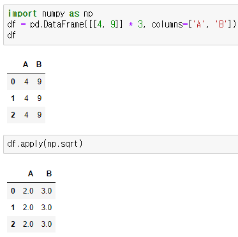Click value 9 in row 1 of first table
The height and width of the screenshot is (237, 238).
pyautogui.click(x=40, y=98)
